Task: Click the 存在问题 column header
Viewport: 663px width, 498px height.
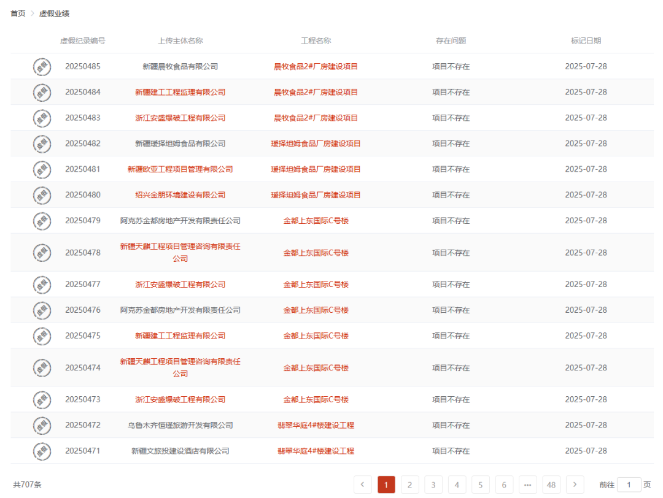Action: click(x=451, y=40)
